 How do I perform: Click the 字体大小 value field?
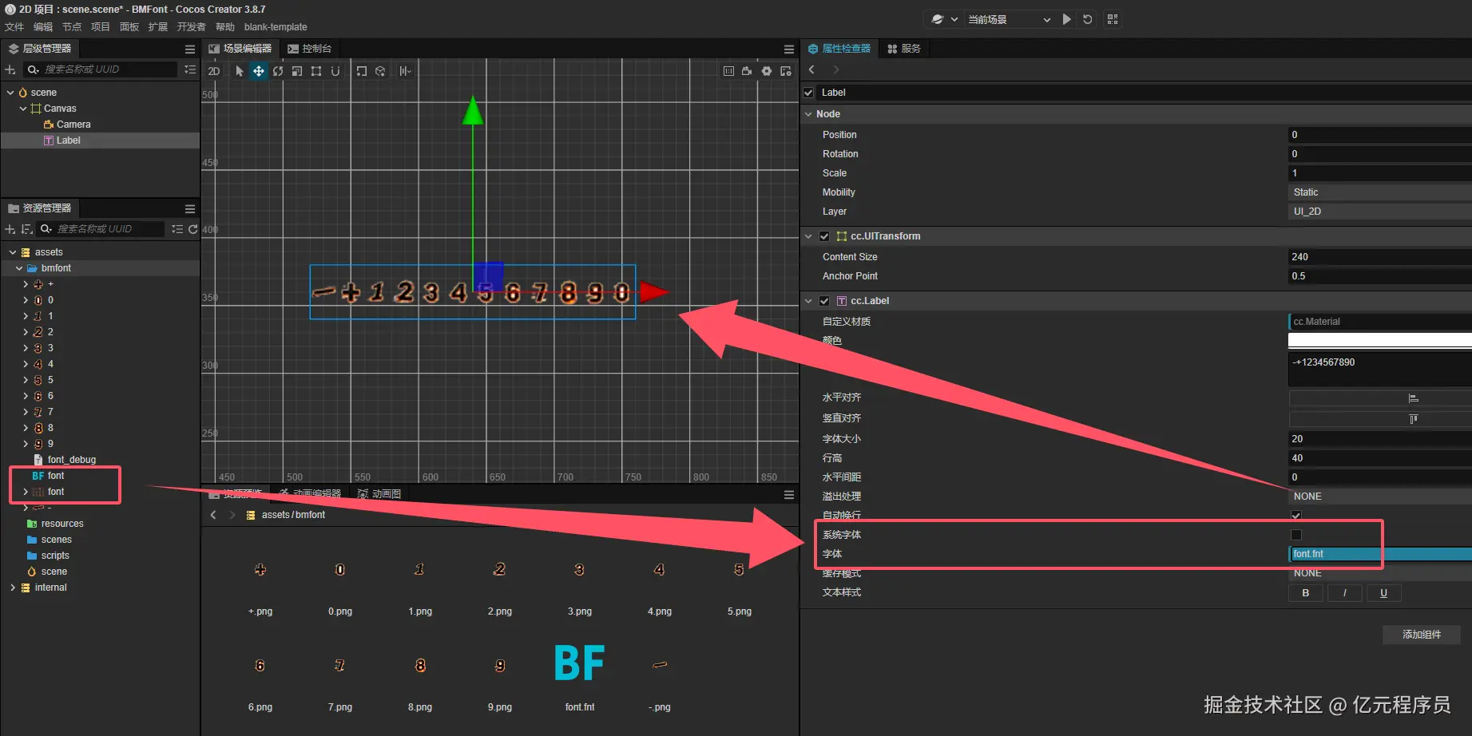(x=1379, y=439)
